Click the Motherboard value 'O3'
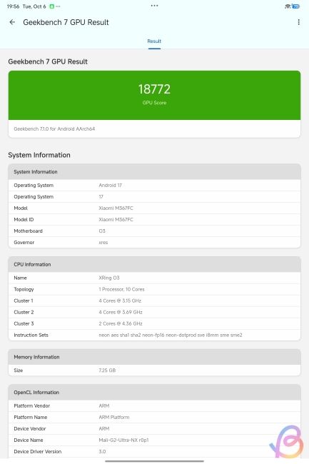This screenshot has height=464, width=309. pyautogui.click(x=102, y=231)
